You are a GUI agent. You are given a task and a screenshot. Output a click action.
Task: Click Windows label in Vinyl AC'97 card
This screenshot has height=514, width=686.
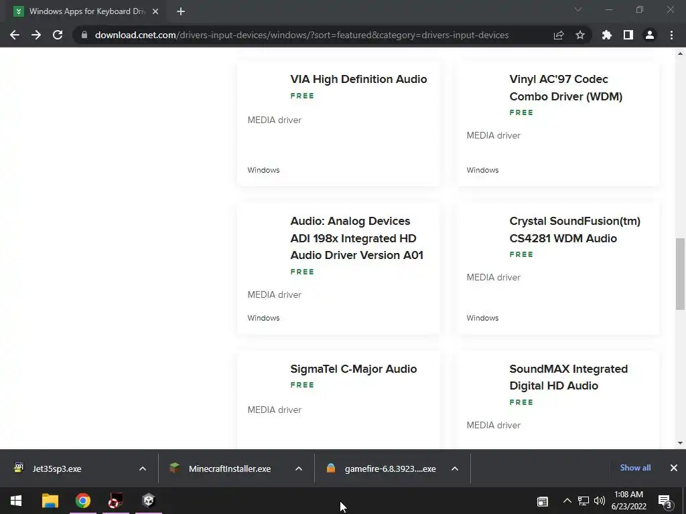[x=482, y=170]
